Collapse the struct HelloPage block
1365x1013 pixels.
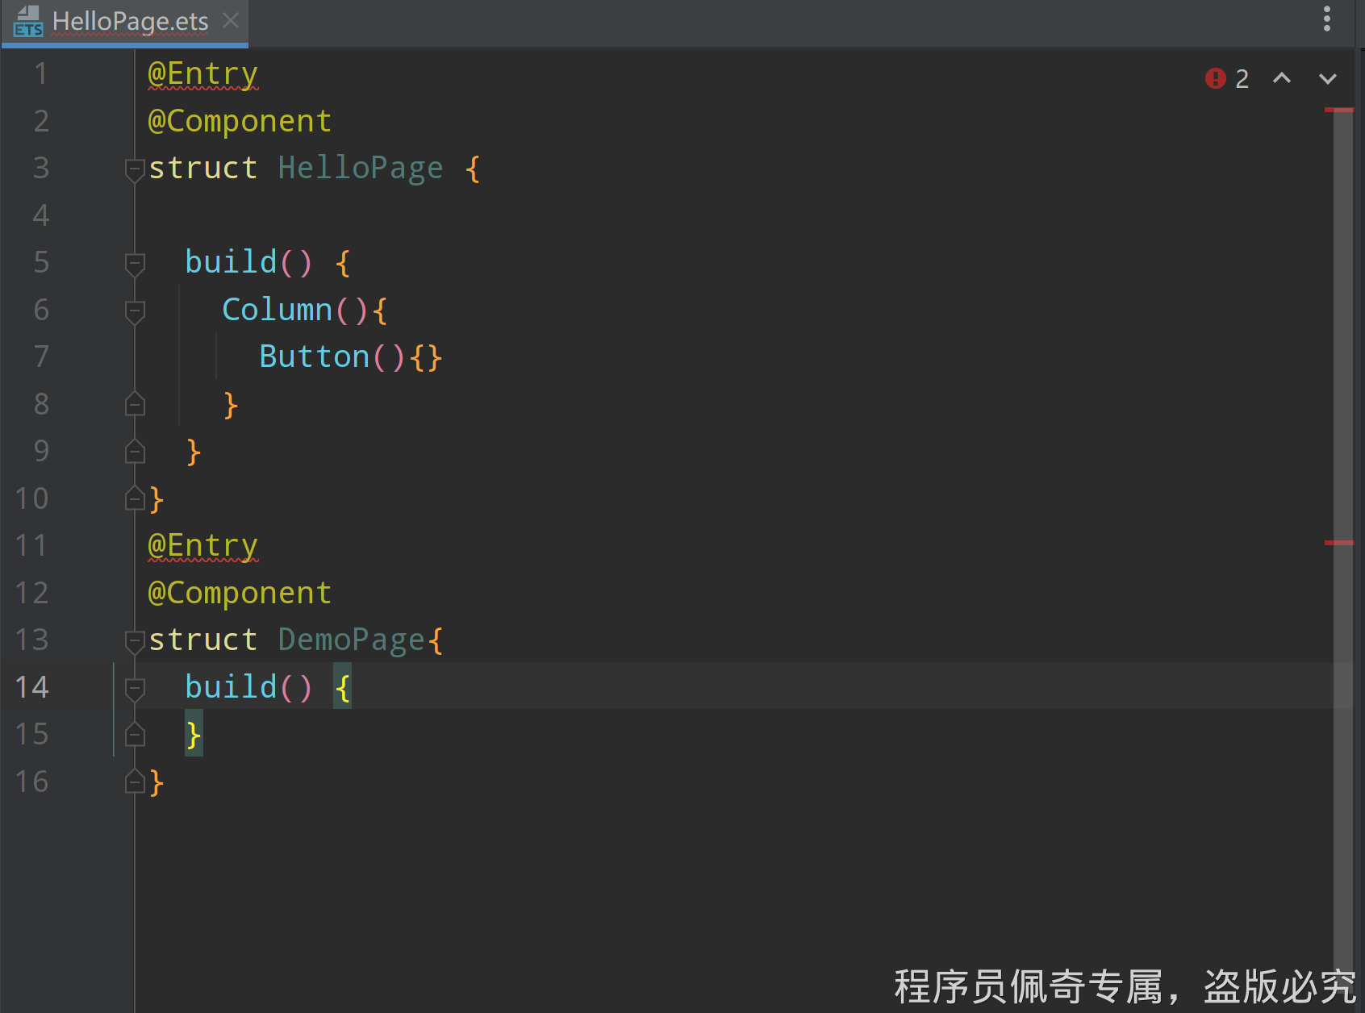pyautogui.click(x=135, y=169)
